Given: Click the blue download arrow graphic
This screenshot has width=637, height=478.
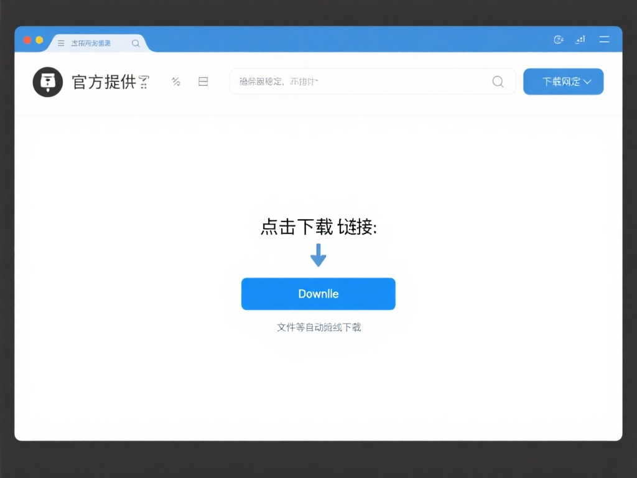Looking at the screenshot, I should tap(318, 255).
